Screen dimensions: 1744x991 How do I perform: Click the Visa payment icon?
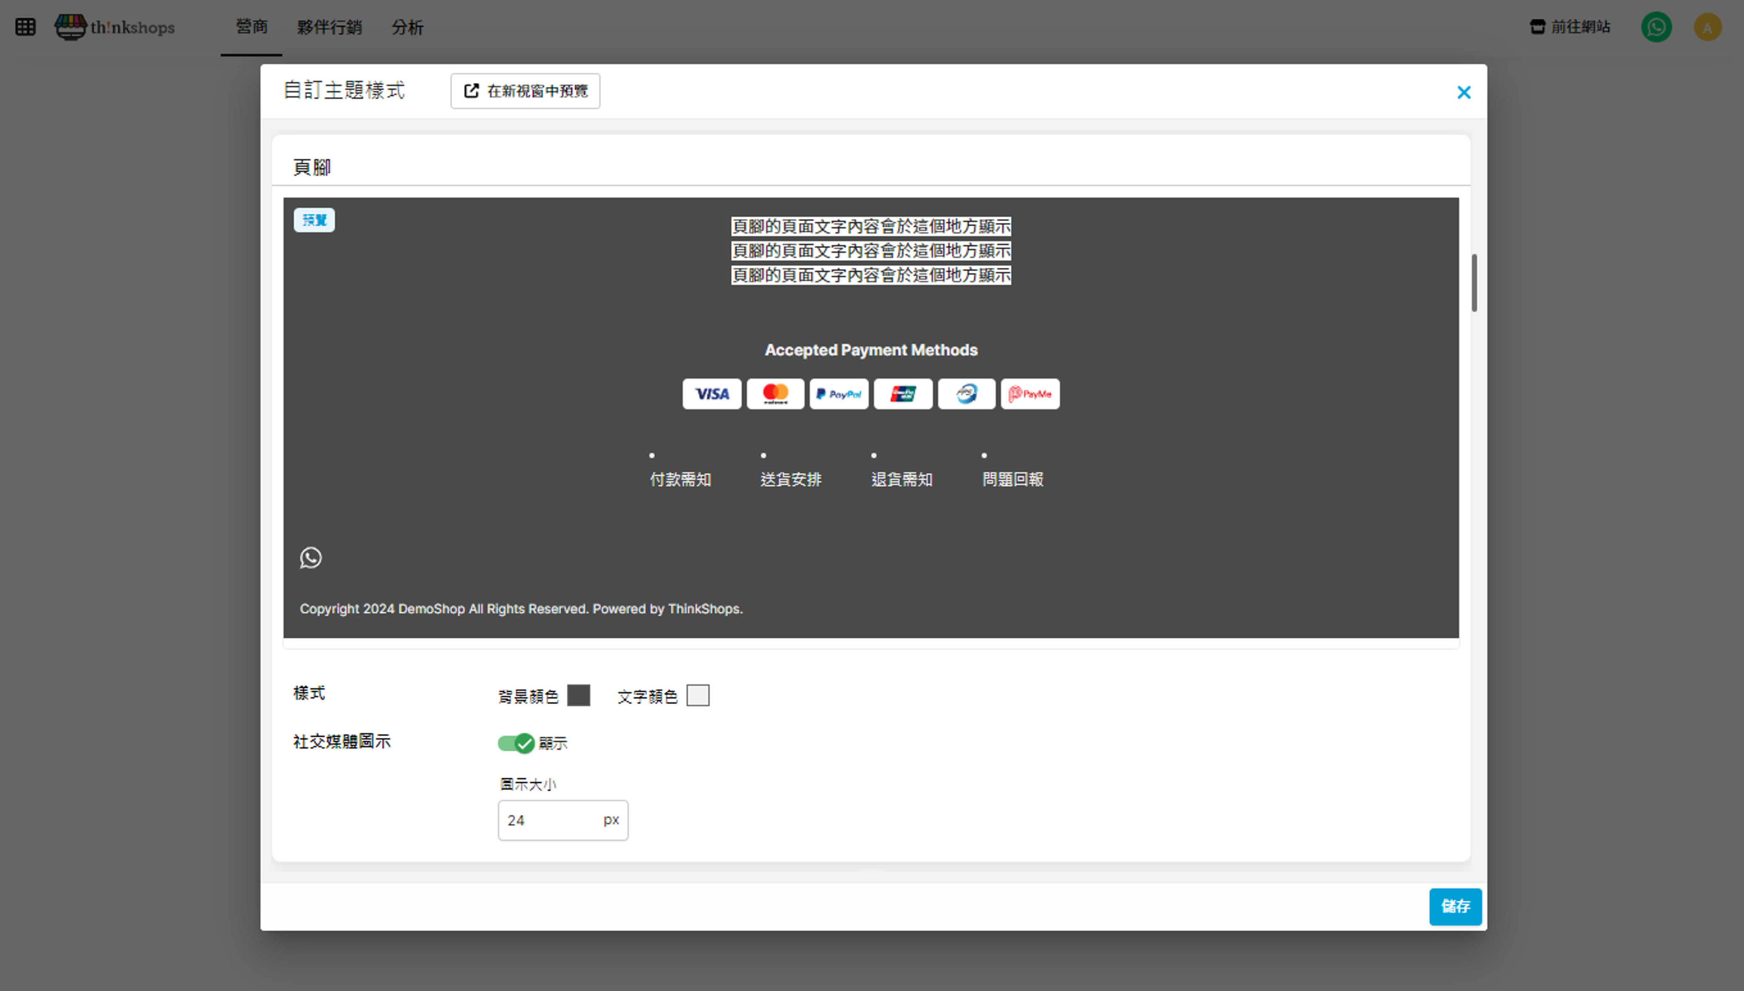pyautogui.click(x=712, y=394)
